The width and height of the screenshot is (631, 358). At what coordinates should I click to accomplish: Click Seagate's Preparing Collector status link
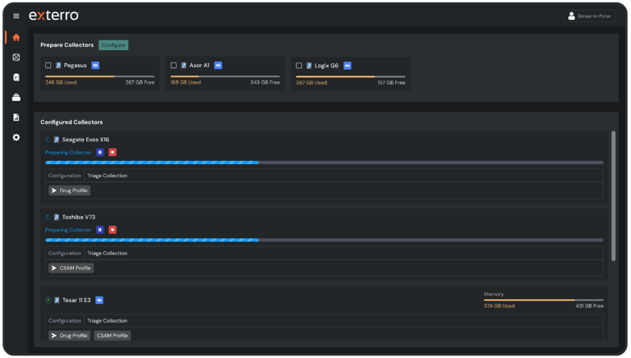pos(68,153)
